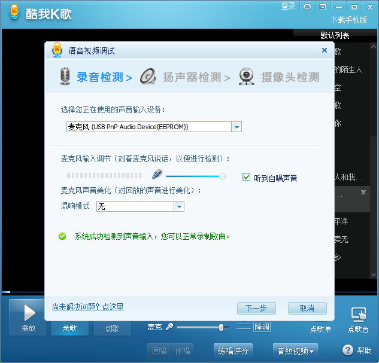Open the 尚未解决问题?点这里 link

88,307
